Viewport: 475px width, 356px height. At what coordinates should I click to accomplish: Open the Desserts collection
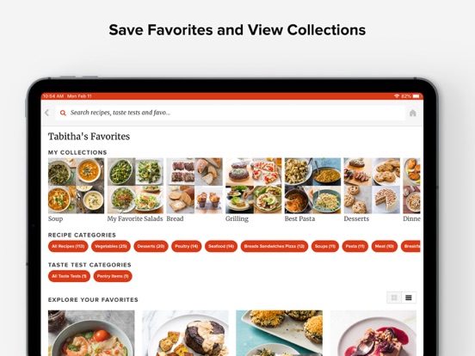(372, 190)
